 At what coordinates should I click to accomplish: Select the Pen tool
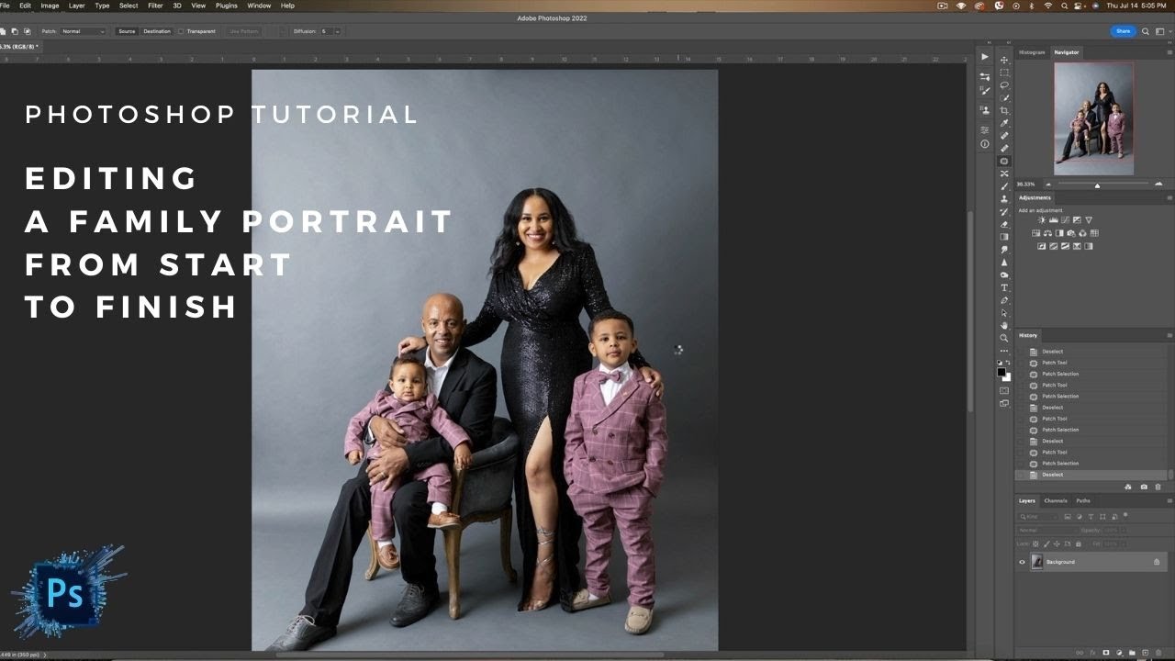[x=1004, y=300]
